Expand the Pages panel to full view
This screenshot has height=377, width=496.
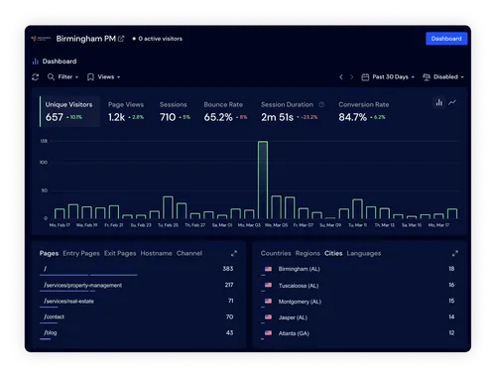point(234,253)
